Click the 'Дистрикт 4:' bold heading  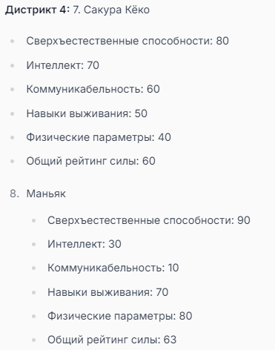(x=36, y=10)
